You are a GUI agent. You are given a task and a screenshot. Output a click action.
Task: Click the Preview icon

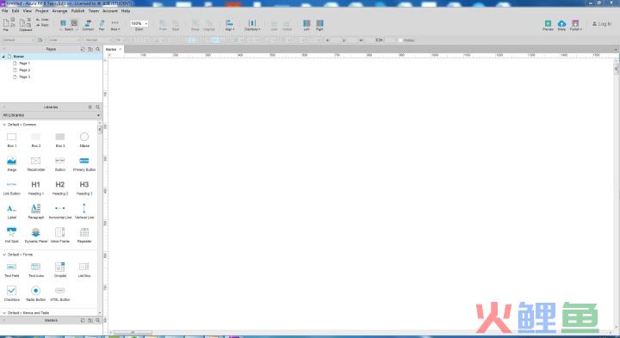[548, 25]
